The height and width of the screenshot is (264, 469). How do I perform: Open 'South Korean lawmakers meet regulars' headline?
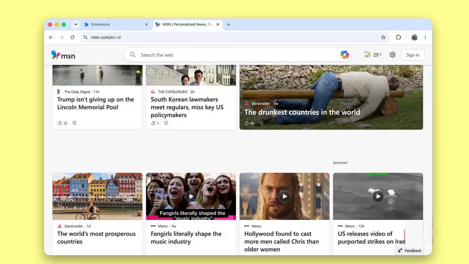coord(187,107)
